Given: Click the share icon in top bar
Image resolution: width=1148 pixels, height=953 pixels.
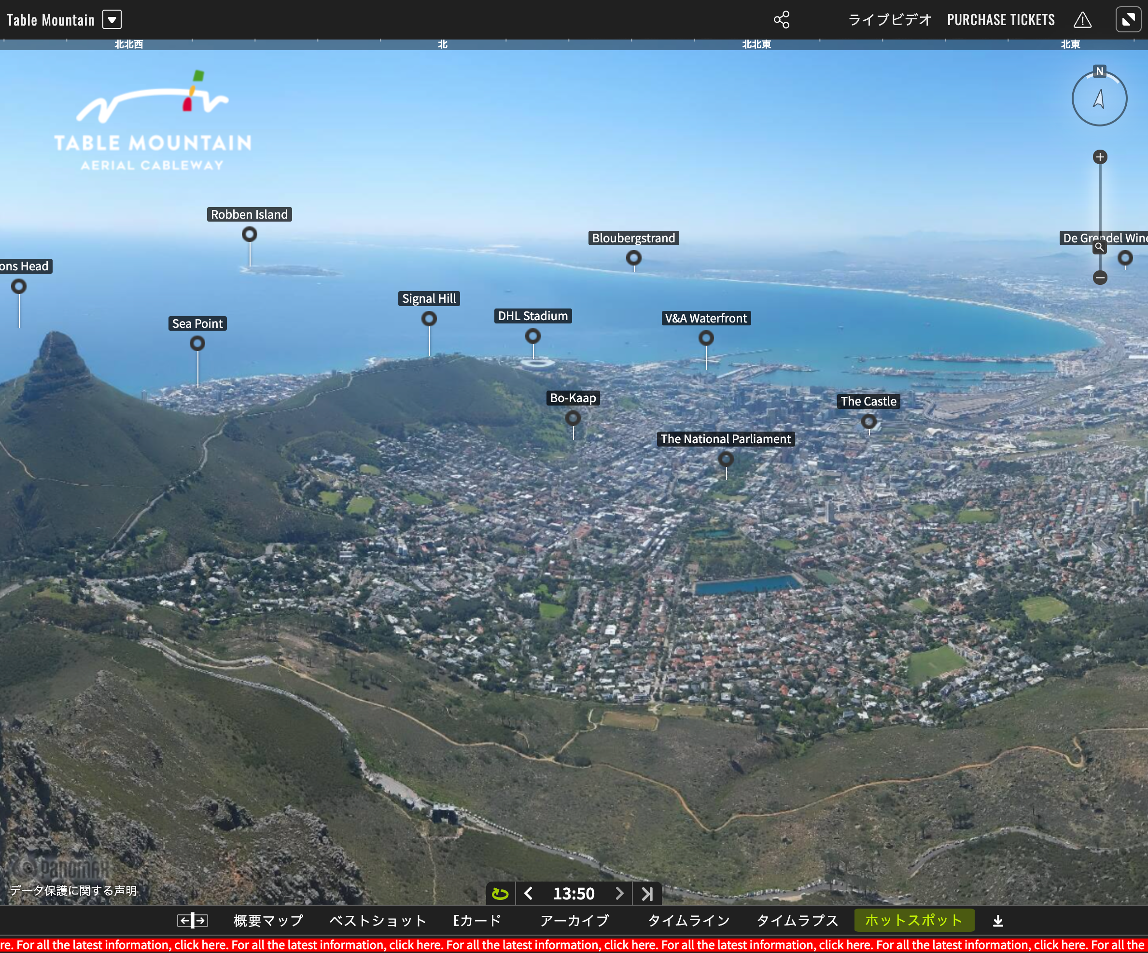Looking at the screenshot, I should tap(781, 20).
